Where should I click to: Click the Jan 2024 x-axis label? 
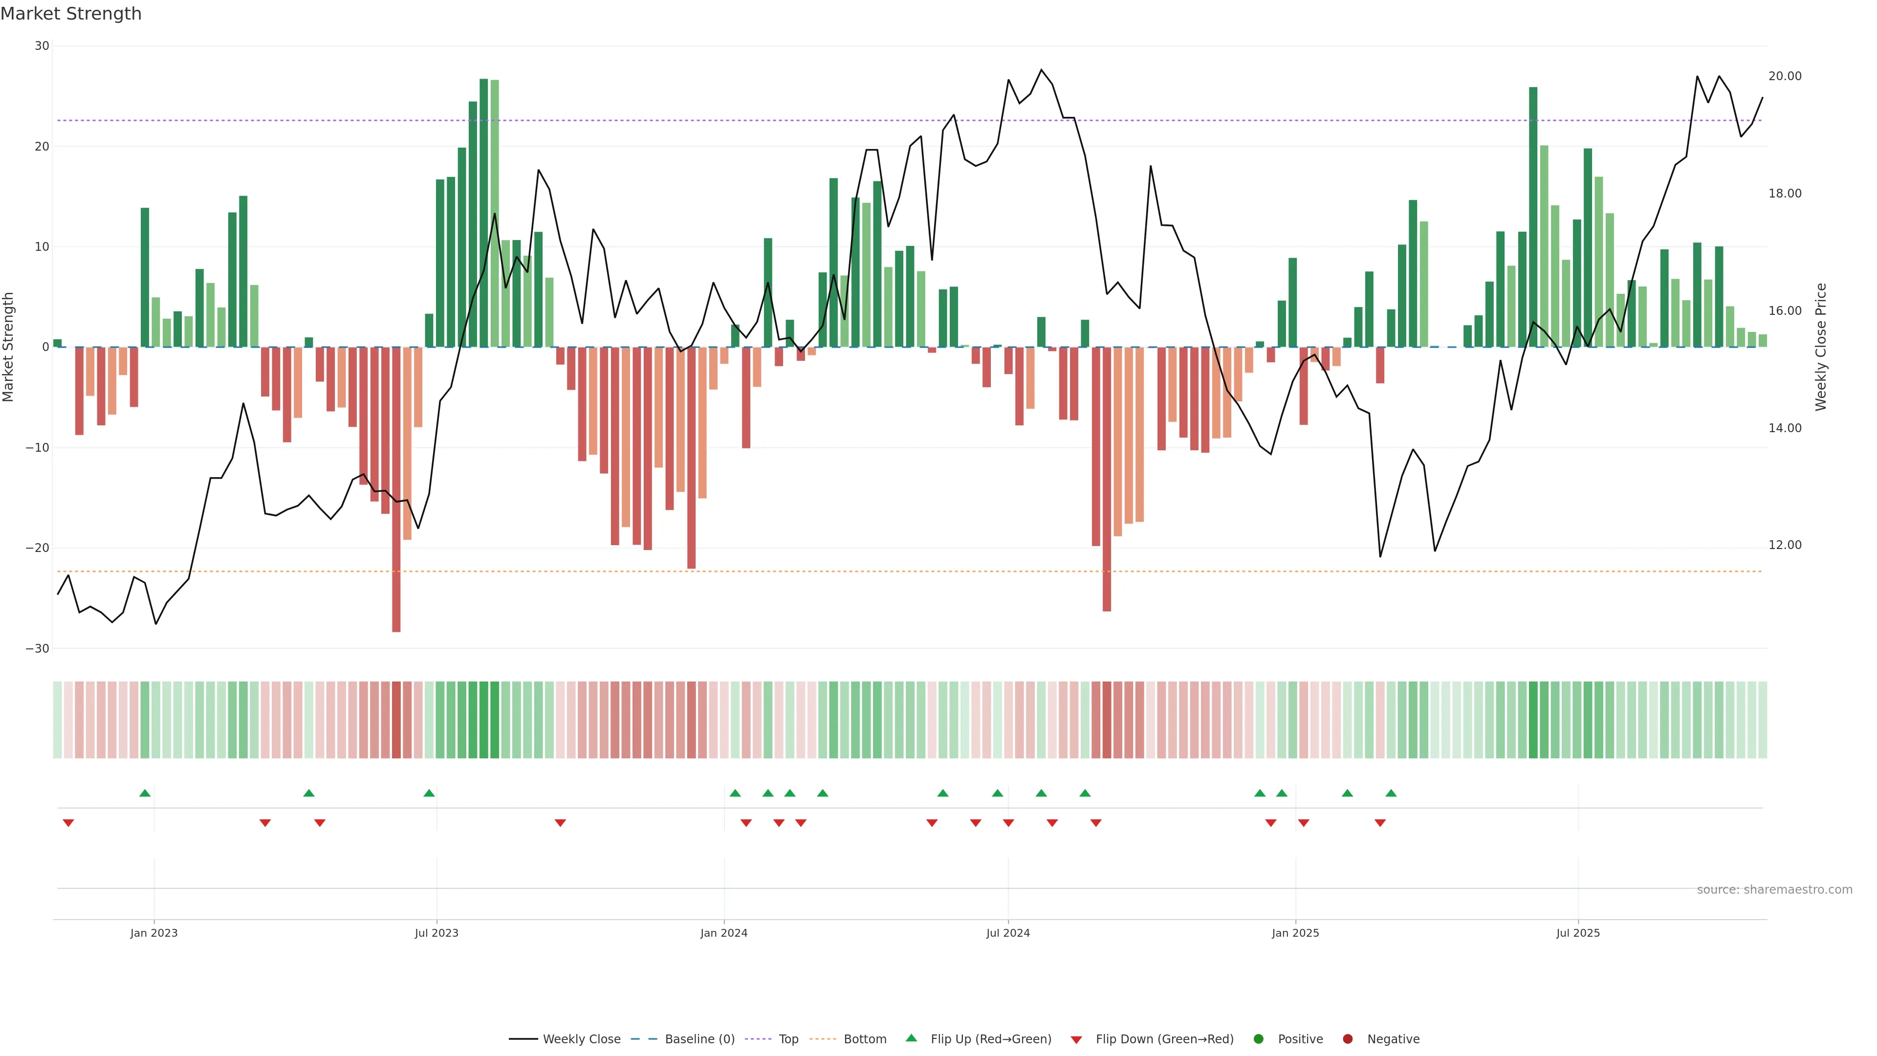(x=723, y=933)
